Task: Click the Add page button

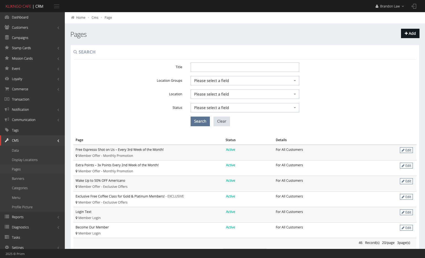Action: [x=410, y=33]
